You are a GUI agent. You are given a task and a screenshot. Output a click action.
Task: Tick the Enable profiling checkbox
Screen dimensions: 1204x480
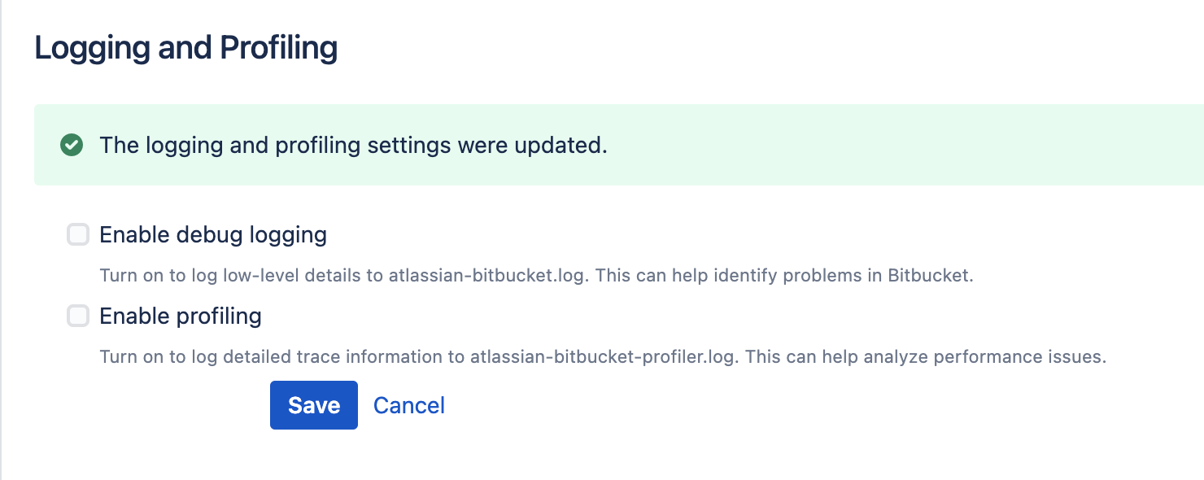(x=77, y=316)
